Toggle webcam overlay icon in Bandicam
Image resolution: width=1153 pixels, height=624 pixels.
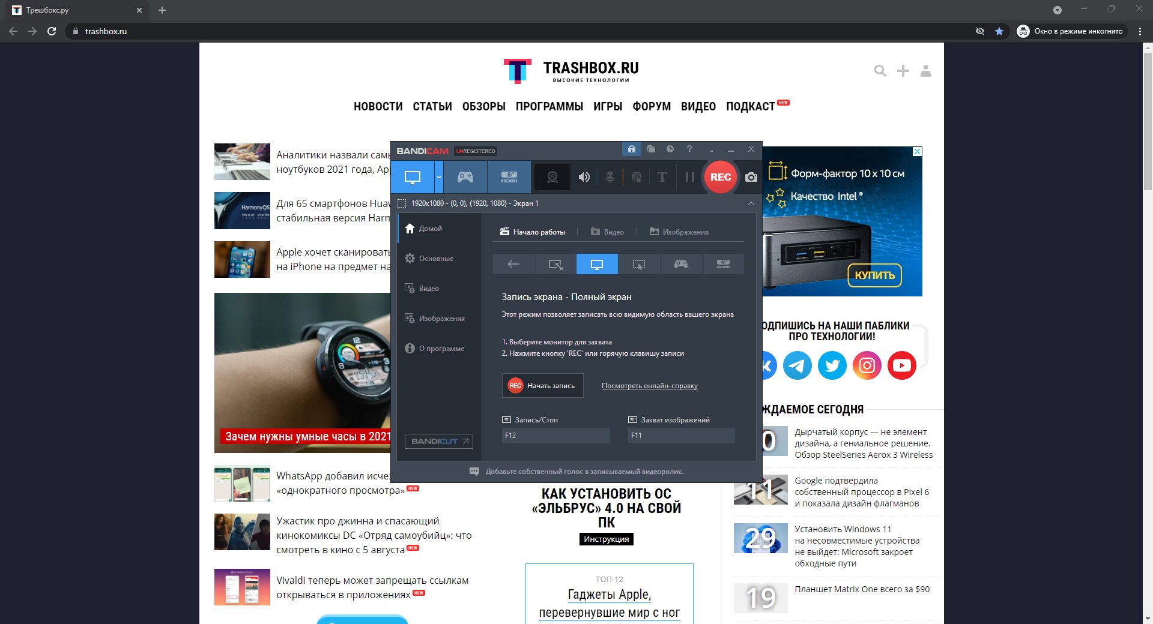click(552, 177)
